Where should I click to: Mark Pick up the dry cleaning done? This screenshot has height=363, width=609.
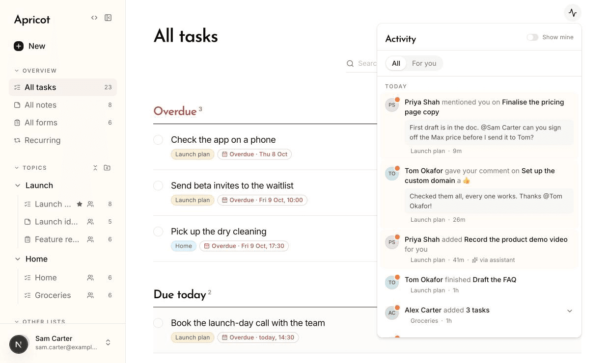click(x=158, y=232)
